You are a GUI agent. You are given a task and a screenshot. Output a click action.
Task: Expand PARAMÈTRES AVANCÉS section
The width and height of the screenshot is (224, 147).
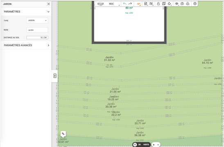[26, 45]
